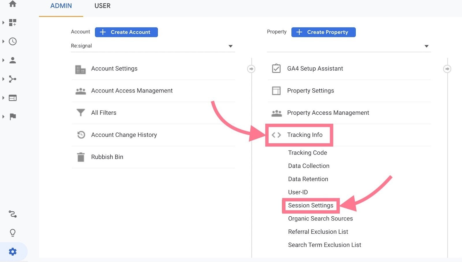
Task: Expand the Re:signal account dropdown
Action: (230, 46)
